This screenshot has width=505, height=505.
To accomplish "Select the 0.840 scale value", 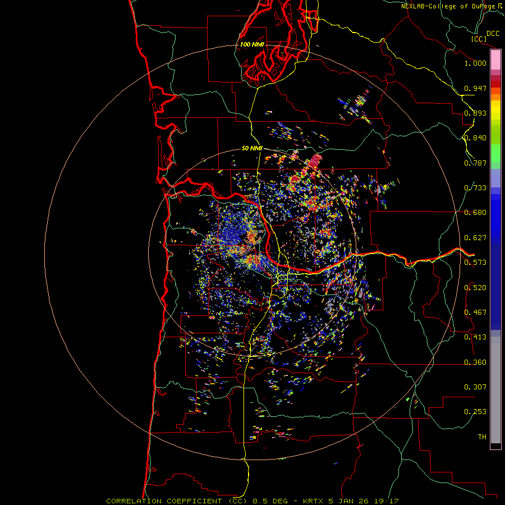I will 475,138.
